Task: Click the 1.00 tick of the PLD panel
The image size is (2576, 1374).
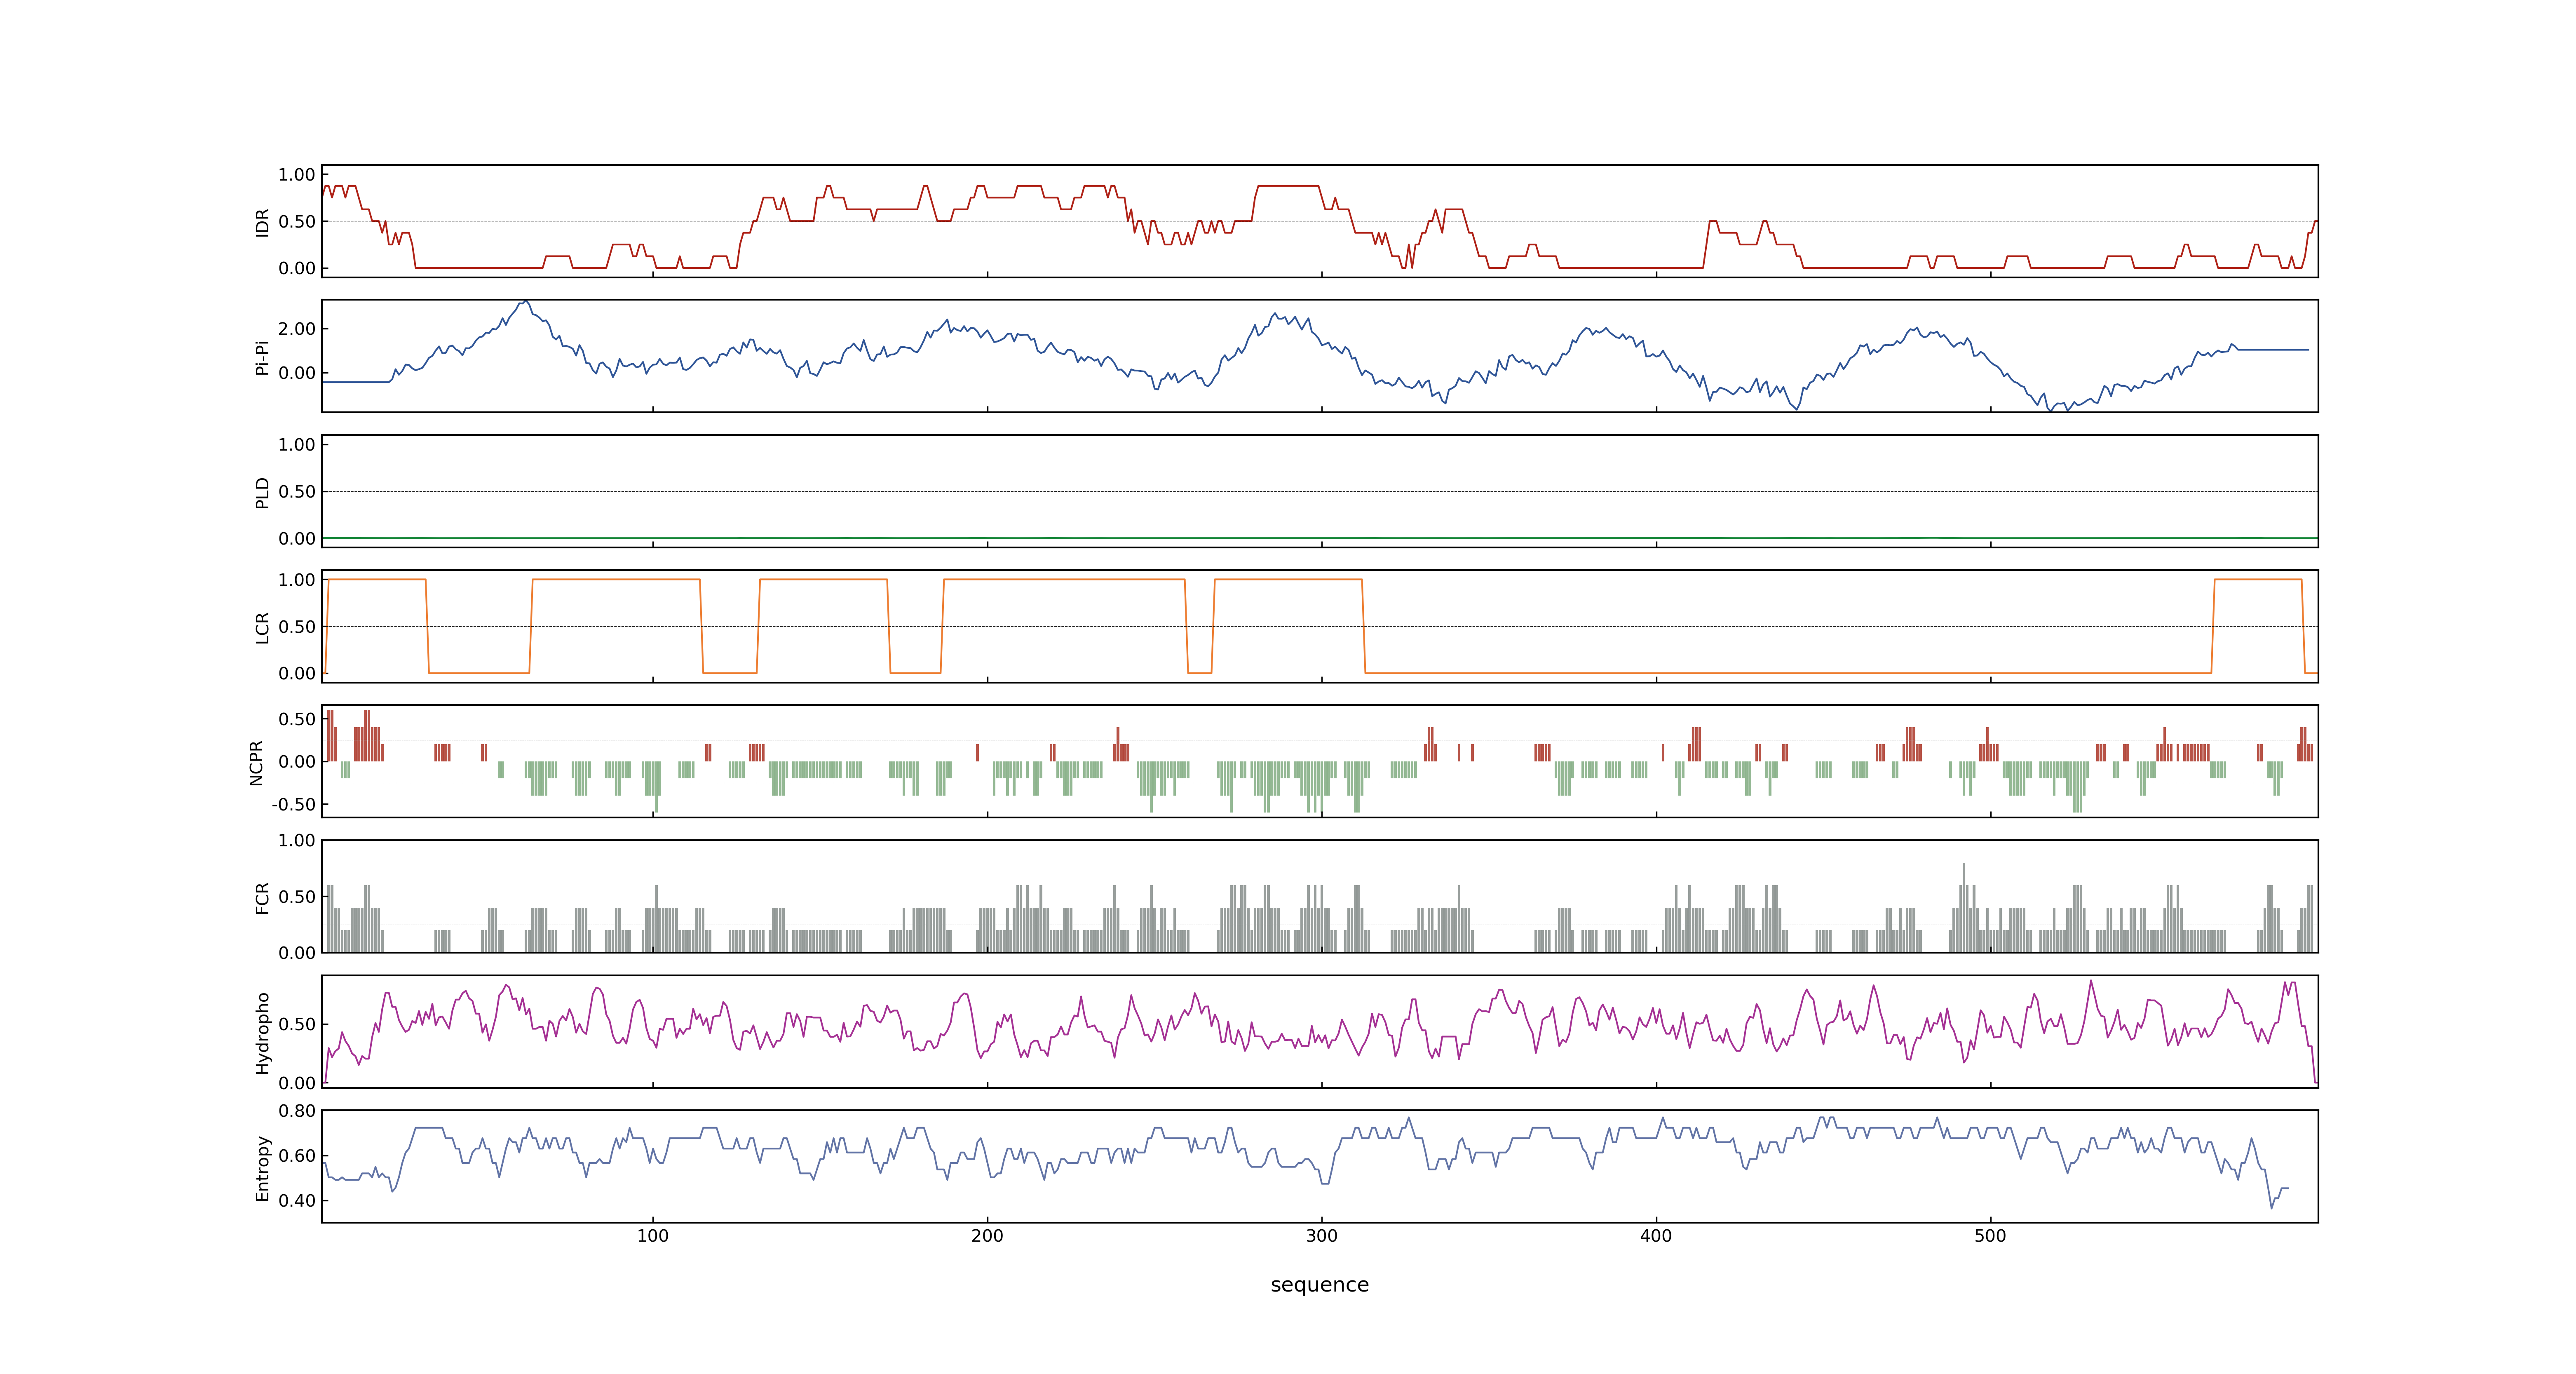Action: coord(297,445)
